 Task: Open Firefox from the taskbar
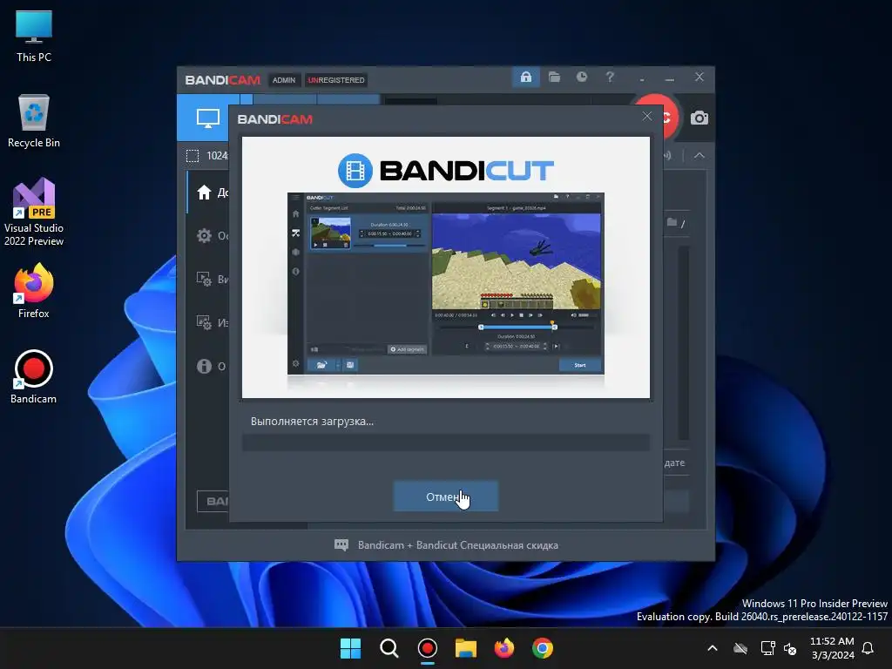504,648
